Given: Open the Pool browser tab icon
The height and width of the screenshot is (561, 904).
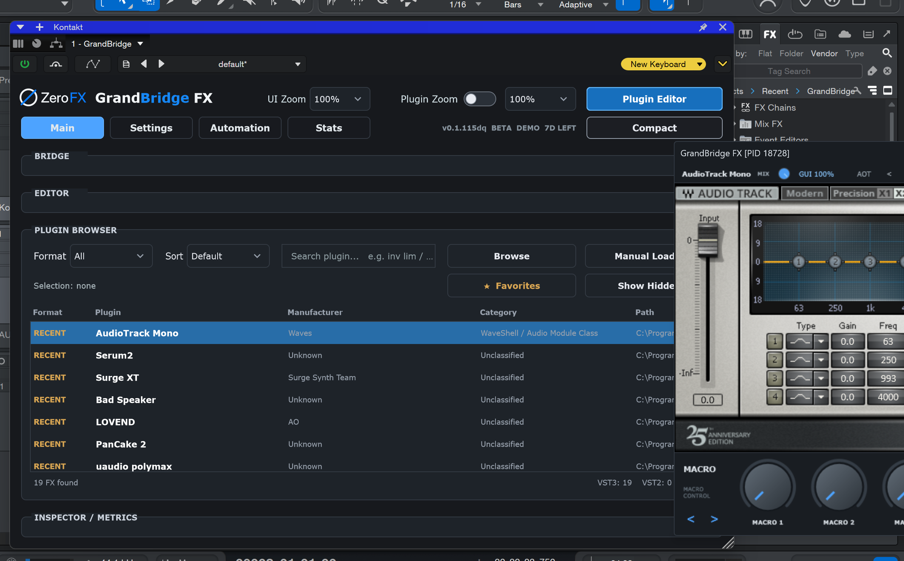Looking at the screenshot, I should coord(868,34).
